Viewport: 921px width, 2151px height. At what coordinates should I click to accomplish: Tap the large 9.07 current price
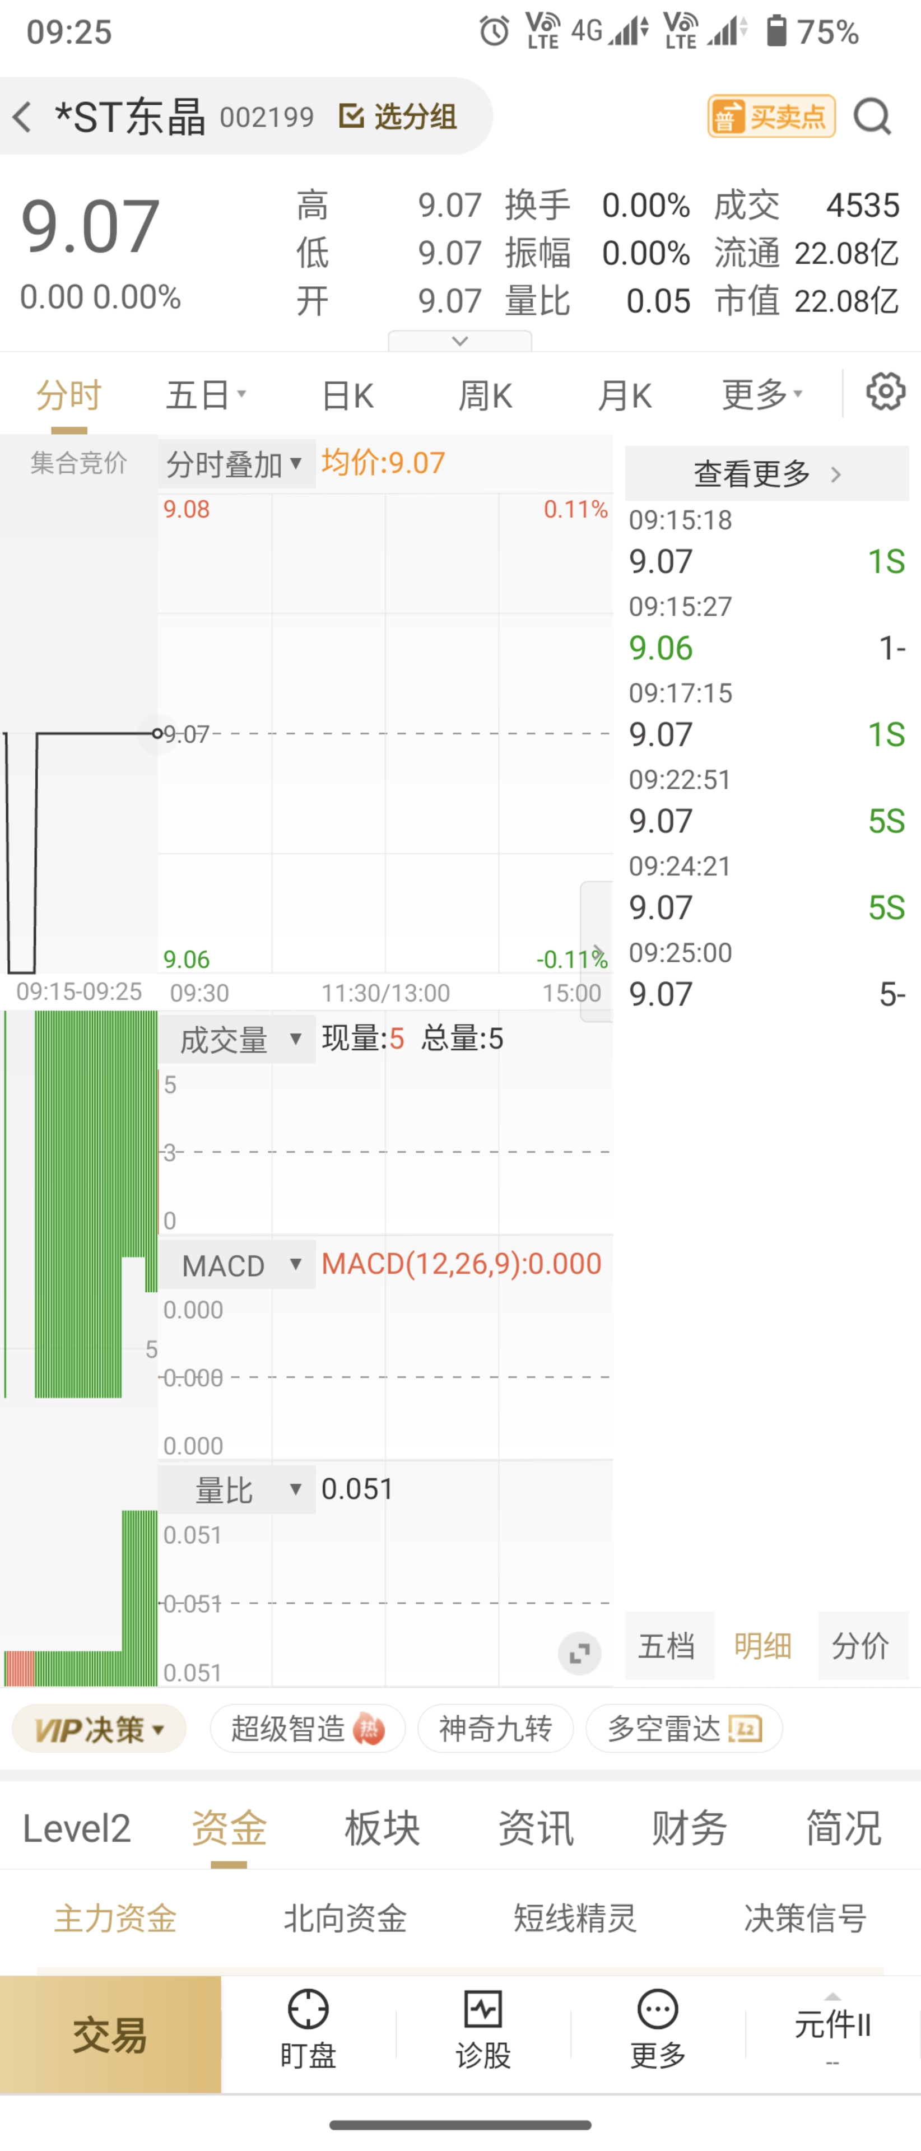tap(90, 226)
